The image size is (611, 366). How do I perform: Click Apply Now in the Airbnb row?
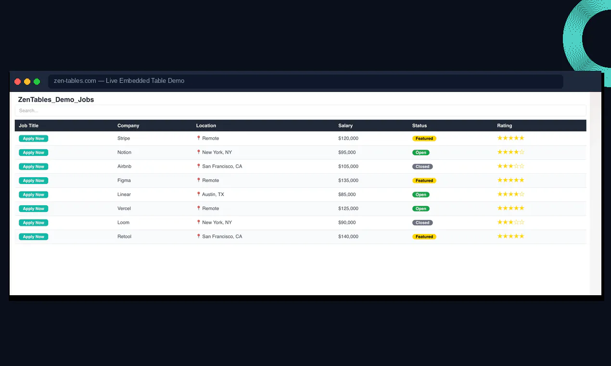(34, 167)
